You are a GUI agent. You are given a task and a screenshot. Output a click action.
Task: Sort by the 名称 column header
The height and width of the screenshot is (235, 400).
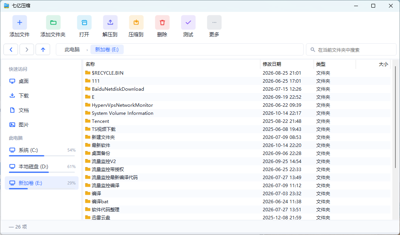point(172,64)
